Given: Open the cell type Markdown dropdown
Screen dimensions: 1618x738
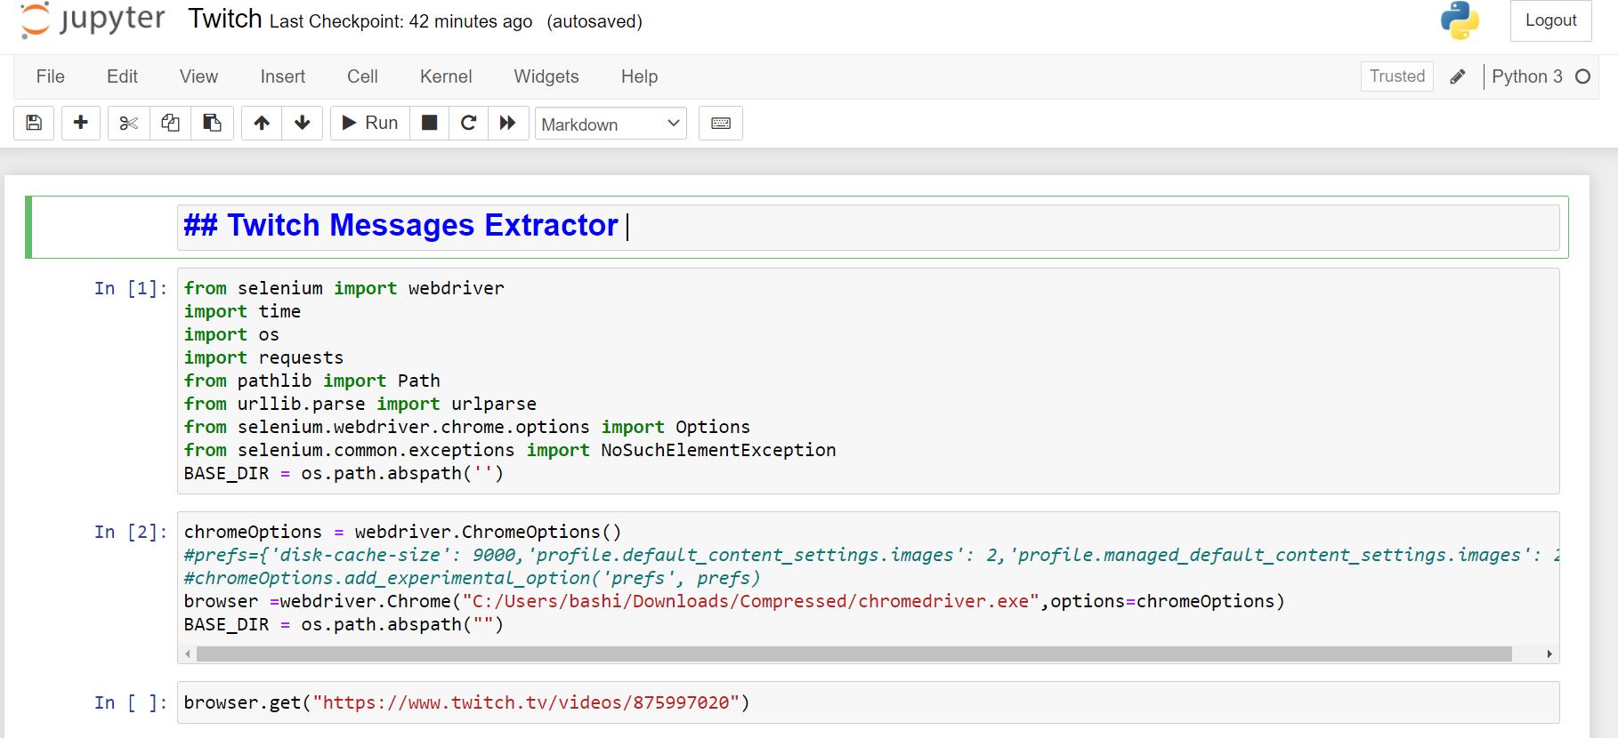Looking at the screenshot, I should tap(611, 124).
